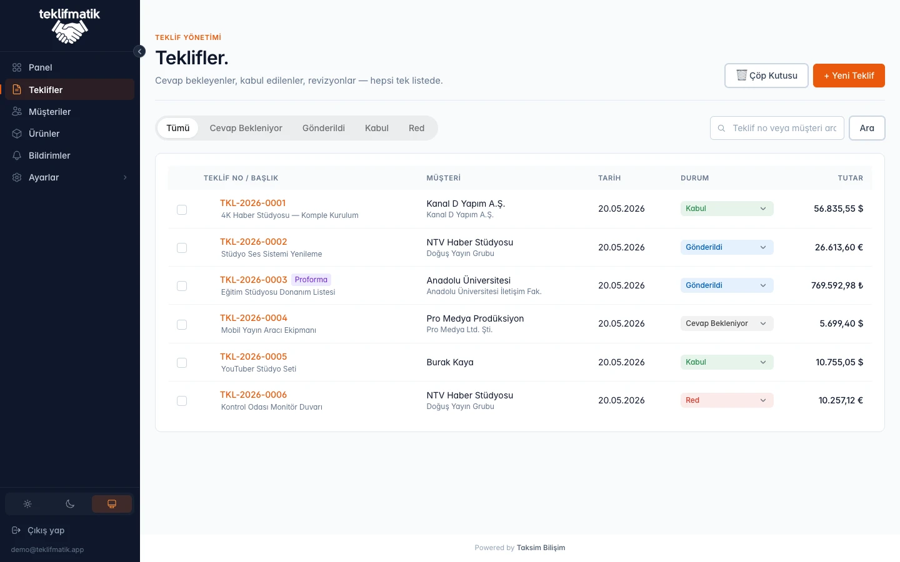Click customer name Pro Medya Prodüksiyon
900x562 pixels.
pyautogui.click(x=475, y=318)
